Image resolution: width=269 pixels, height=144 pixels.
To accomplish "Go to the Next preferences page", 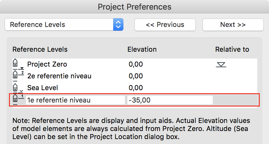I will 233,25.
